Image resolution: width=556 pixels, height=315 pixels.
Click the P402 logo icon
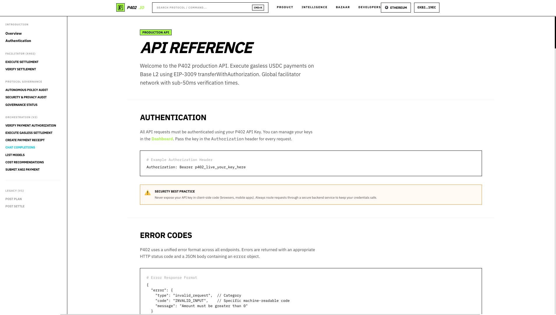(x=120, y=7)
